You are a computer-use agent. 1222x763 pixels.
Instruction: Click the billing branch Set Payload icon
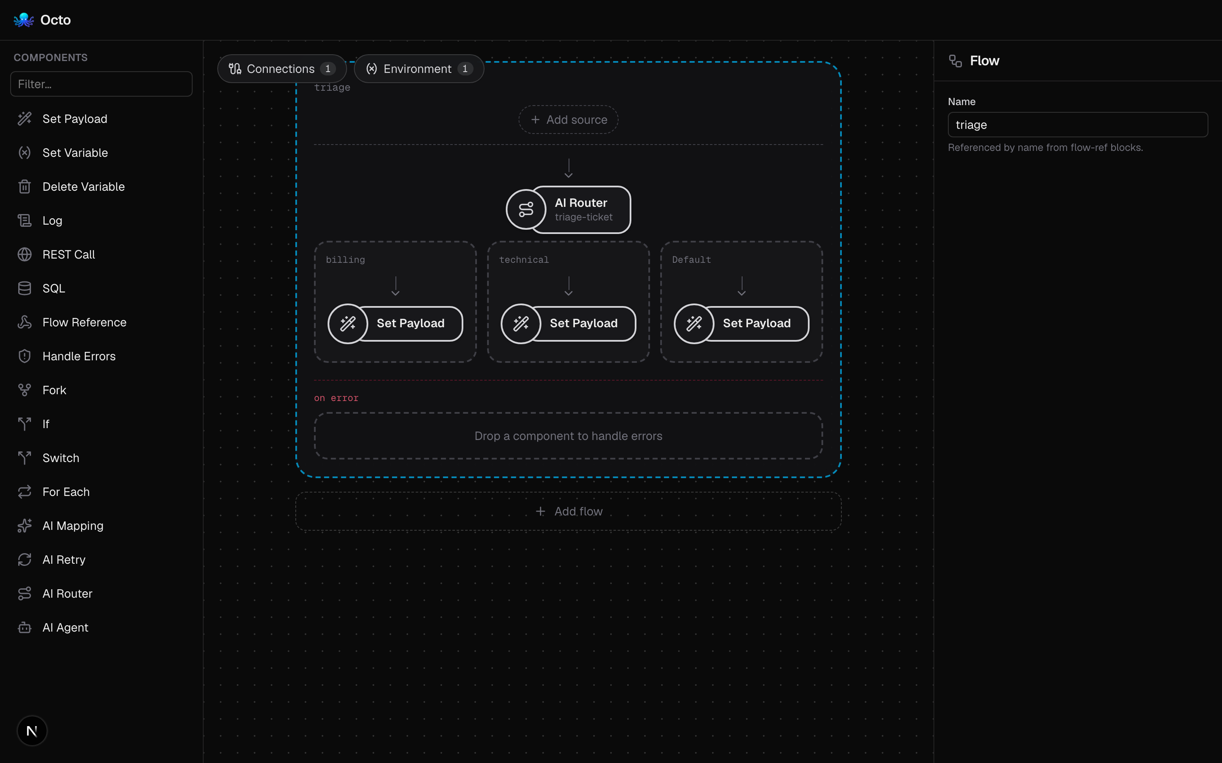point(348,323)
